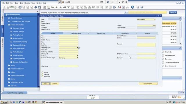This screenshot has width=186, height=104.
Task: Switch to the Payment Run tab
Action: 101,33
